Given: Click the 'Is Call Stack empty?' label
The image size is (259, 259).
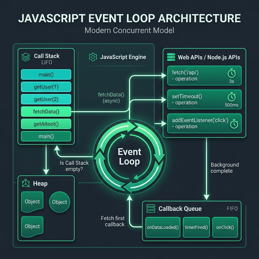Looking at the screenshot, I should tap(74, 166).
